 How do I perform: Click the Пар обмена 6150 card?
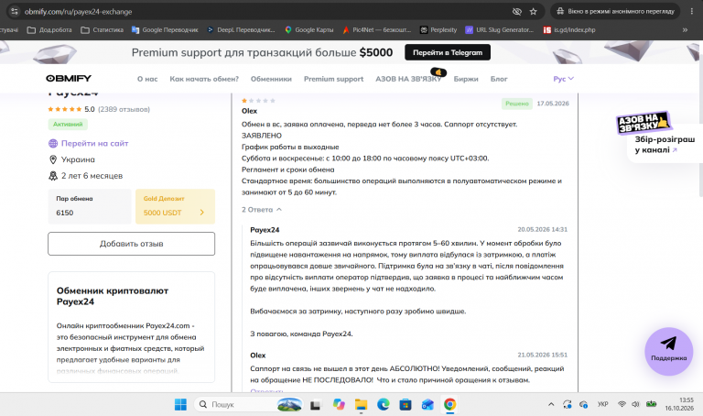(90, 206)
